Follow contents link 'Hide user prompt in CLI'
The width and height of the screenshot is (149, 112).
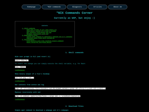point(42,30)
